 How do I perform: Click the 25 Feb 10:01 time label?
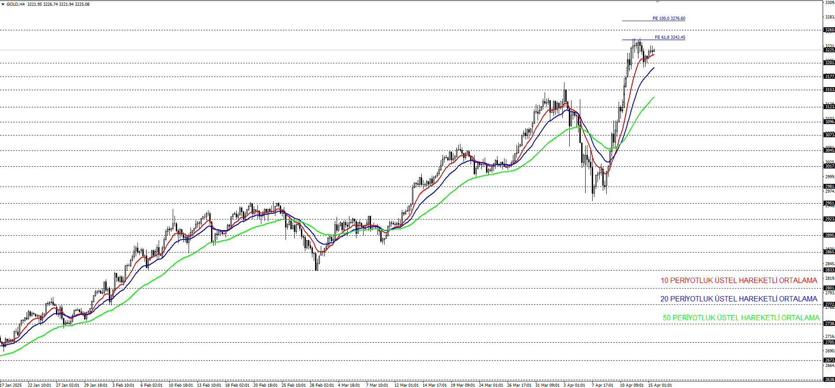(293, 385)
